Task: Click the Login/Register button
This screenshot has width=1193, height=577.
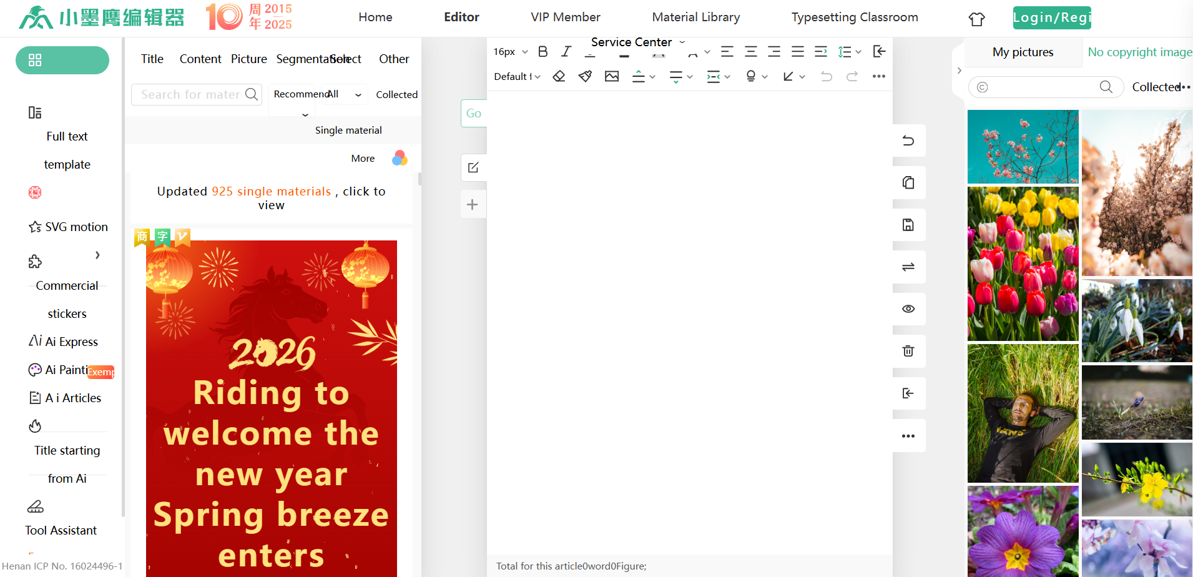Action: click(x=1052, y=17)
